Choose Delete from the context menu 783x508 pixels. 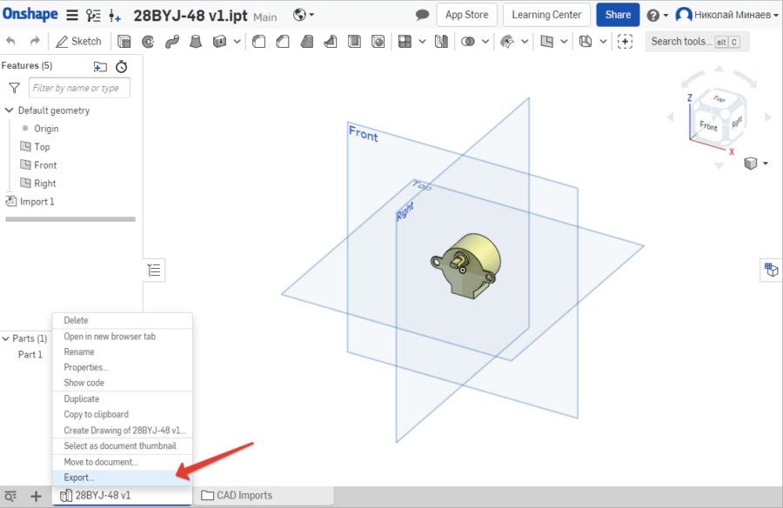[123, 321]
